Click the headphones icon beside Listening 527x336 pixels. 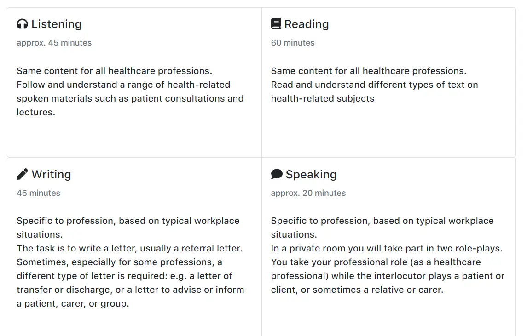23,24
